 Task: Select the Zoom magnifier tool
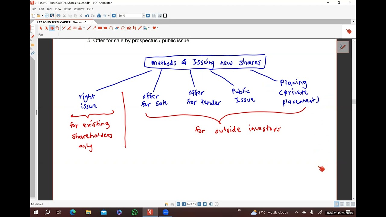click(x=57, y=28)
